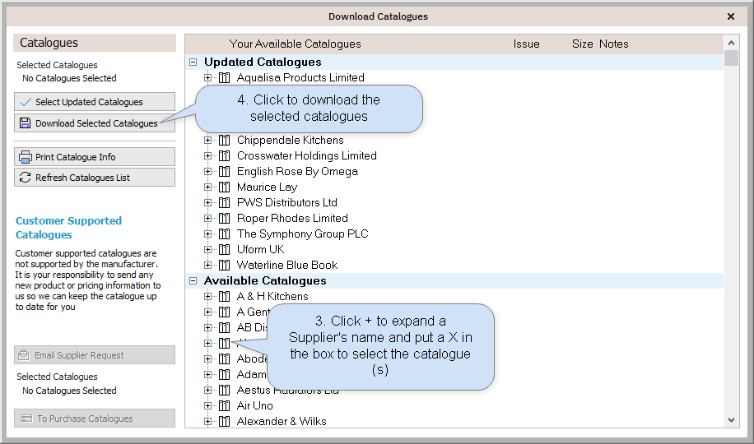Click the refresh arrows icon on Refresh Catalogues List
The height and width of the screenshot is (444, 754).
point(25,178)
